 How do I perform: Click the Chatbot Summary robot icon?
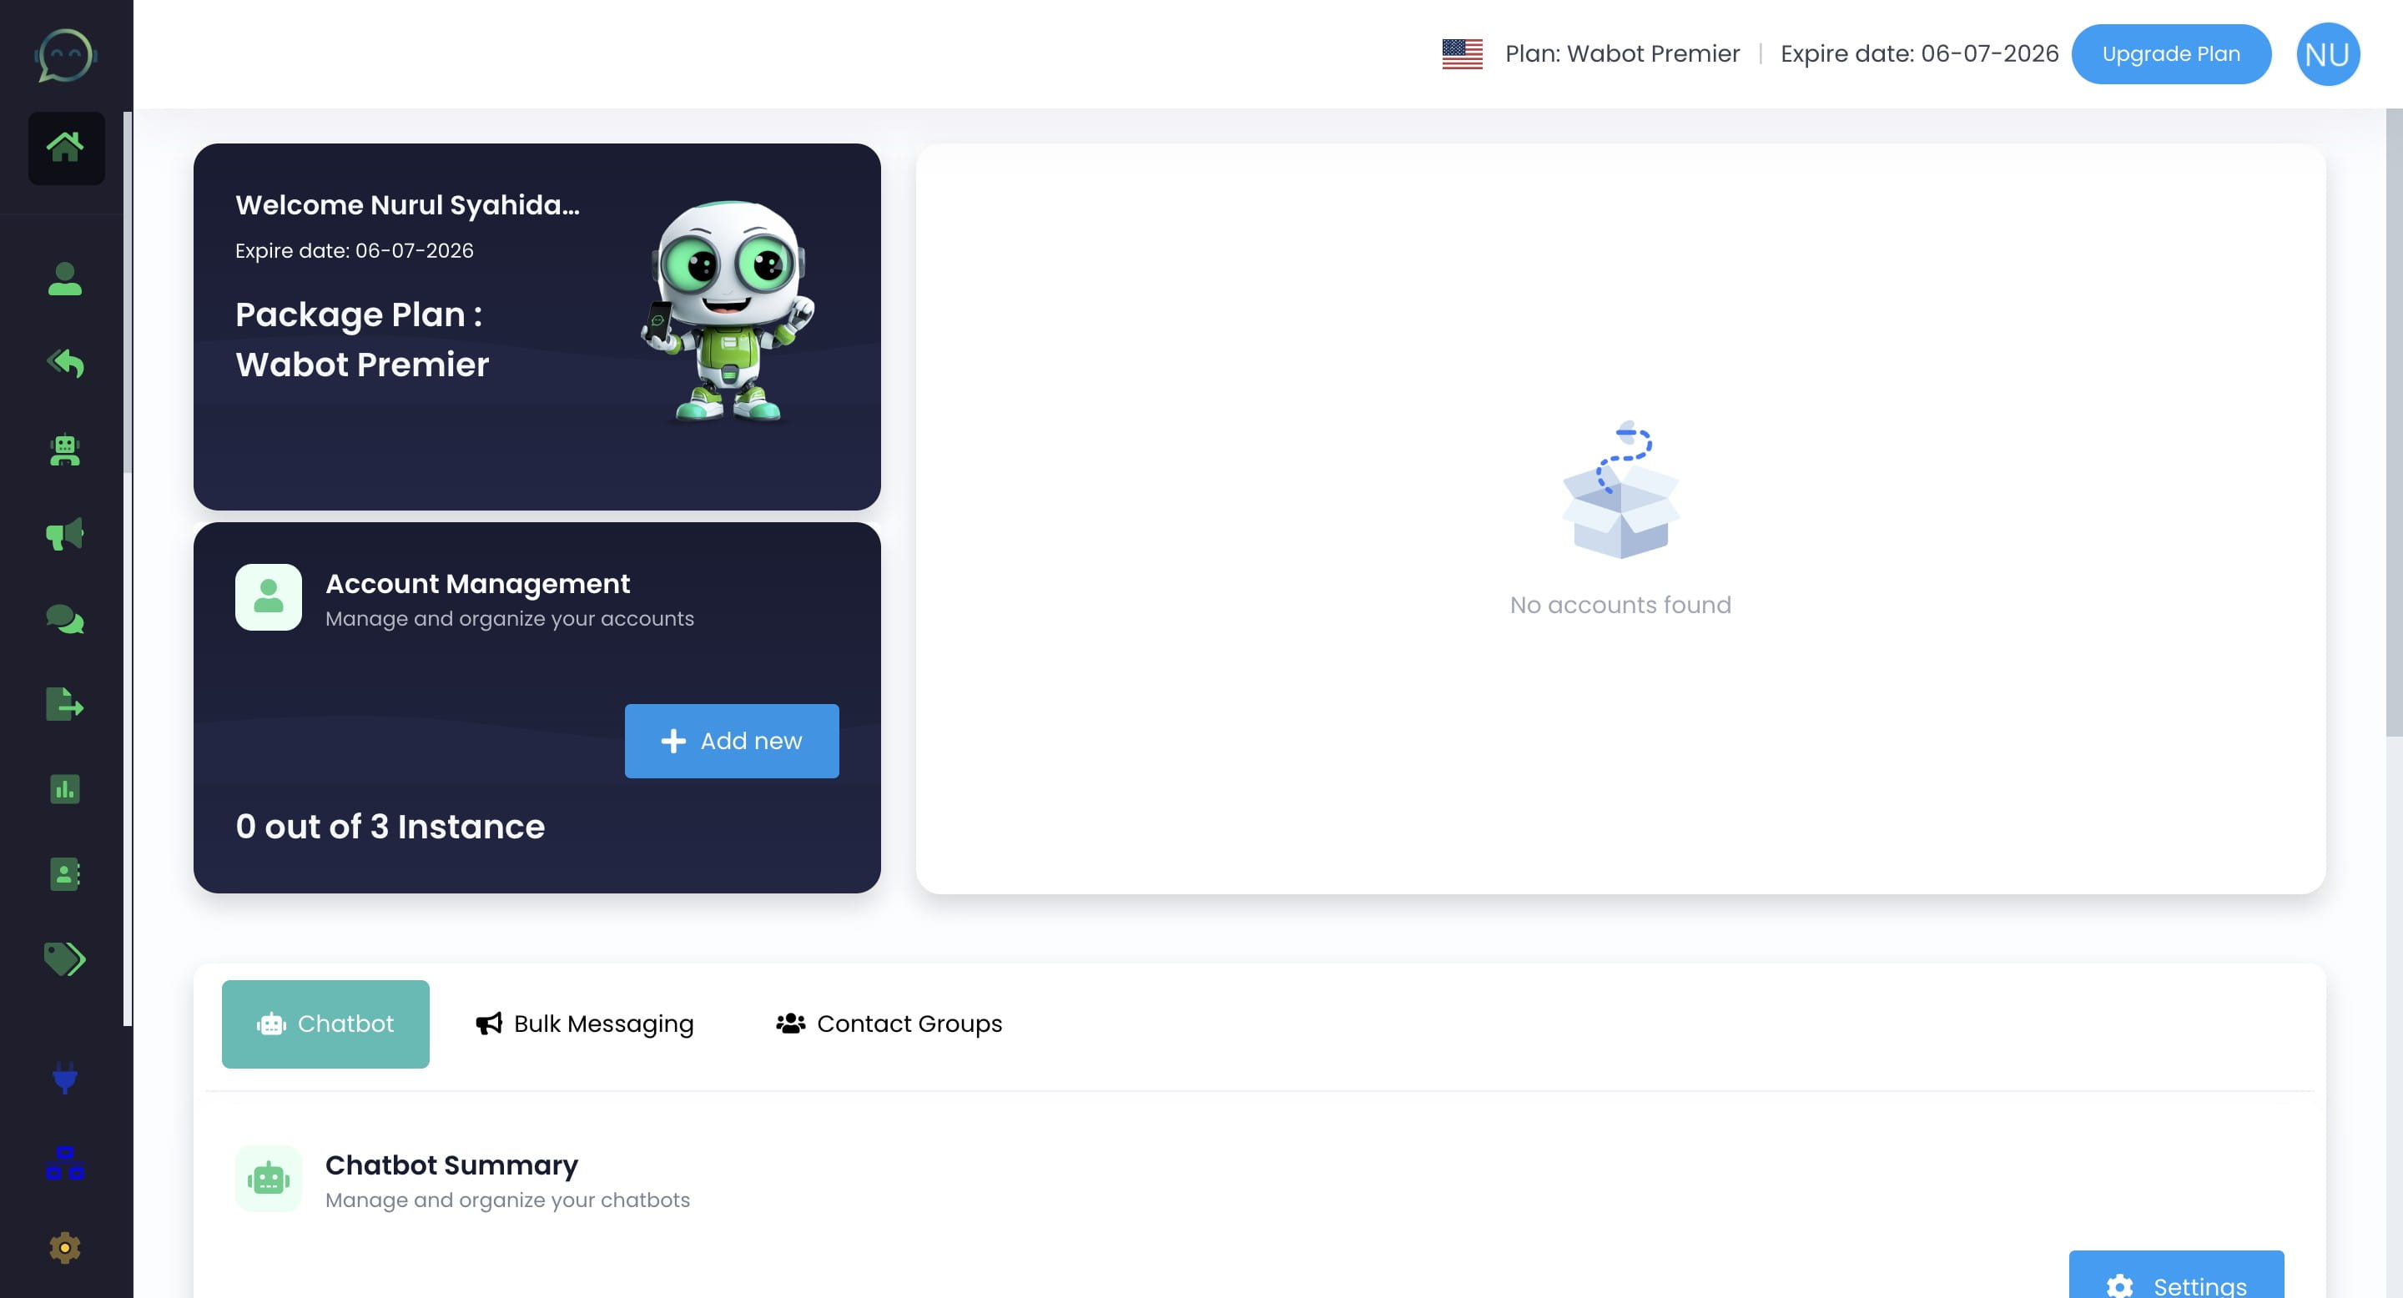[x=269, y=1179]
